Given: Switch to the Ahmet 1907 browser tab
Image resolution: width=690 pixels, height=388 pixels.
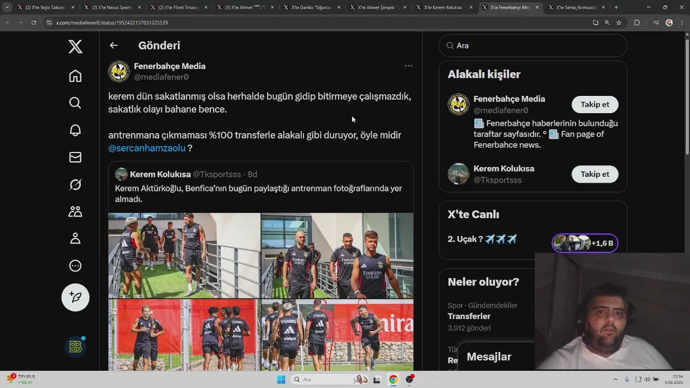Looking at the screenshot, I should 245,8.
